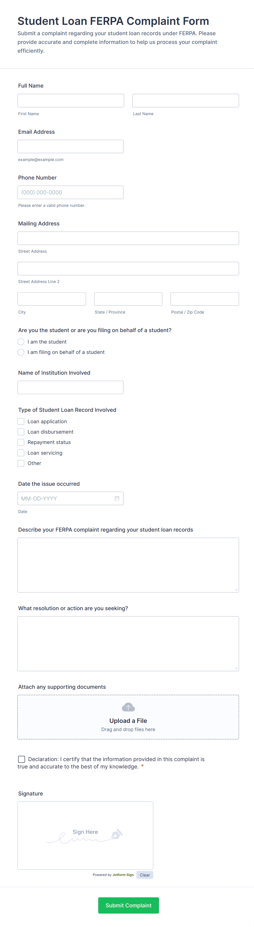Click into the Last Name field

(x=185, y=100)
